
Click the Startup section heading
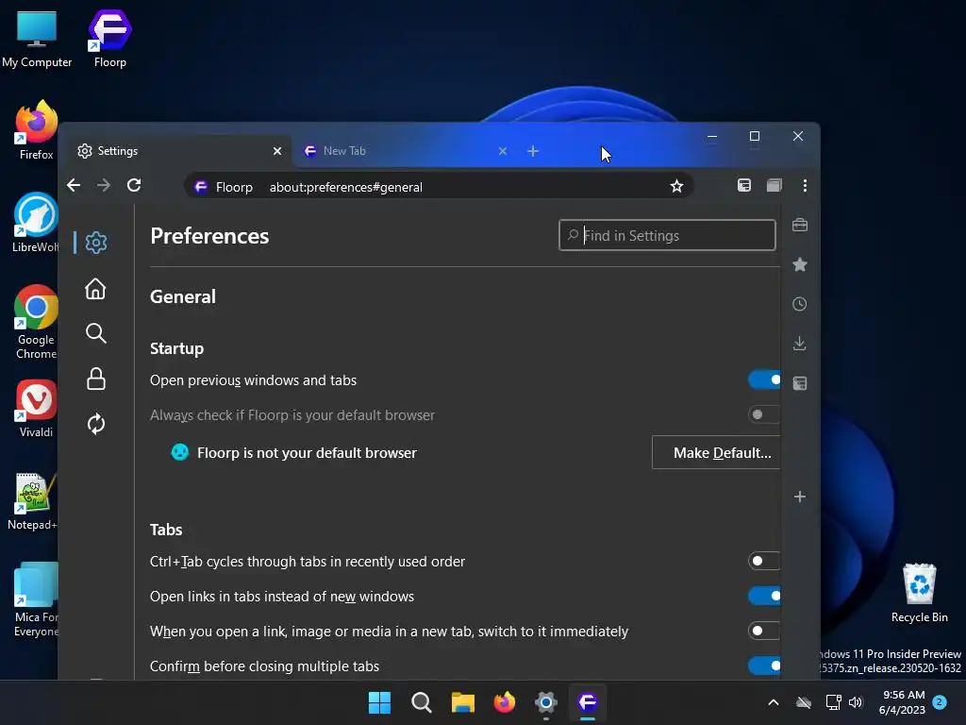coord(176,348)
